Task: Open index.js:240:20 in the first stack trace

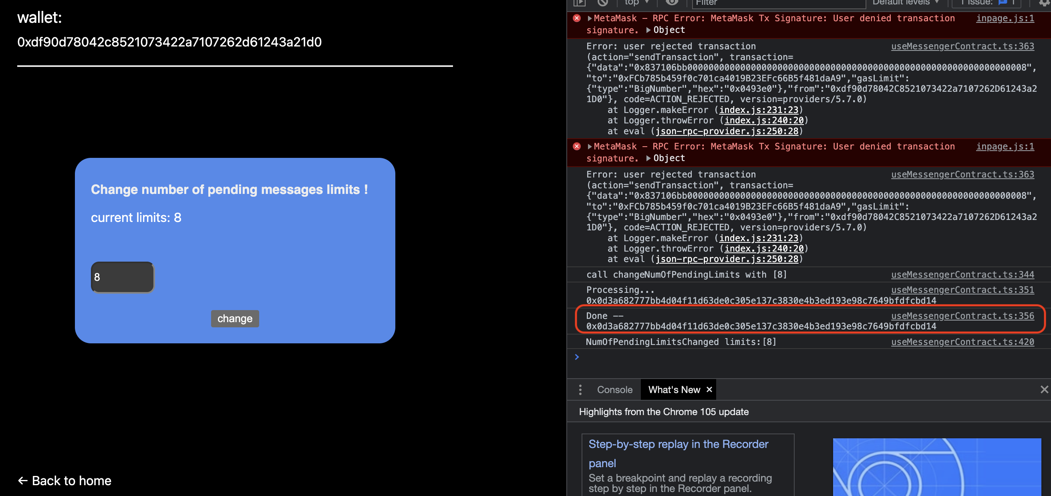Action: point(764,121)
